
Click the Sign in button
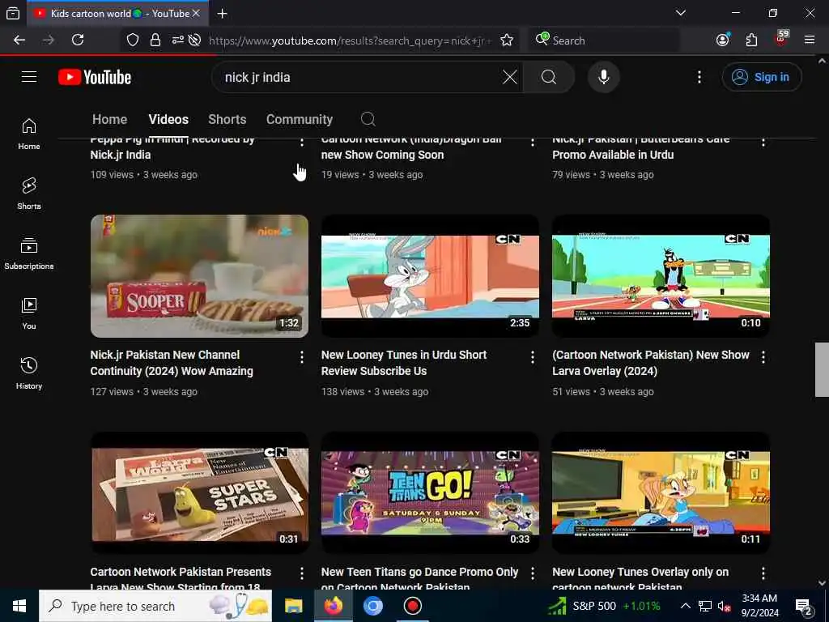tap(761, 77)
